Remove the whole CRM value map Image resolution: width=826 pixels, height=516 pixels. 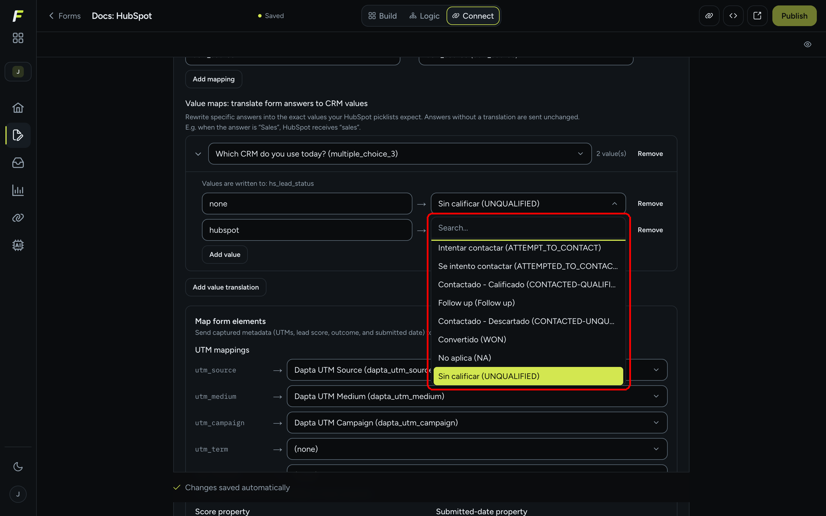pos(650,154)
